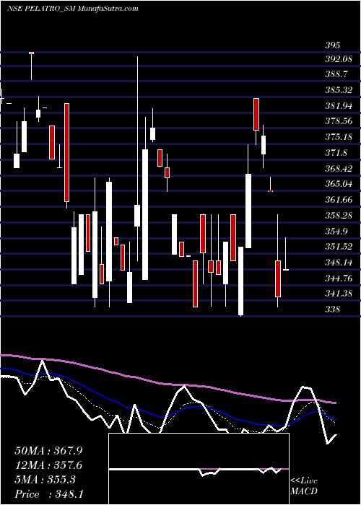The height and width of the screenshot is (505, 361).
Task: Click the 354.9 price axis label
Action: pyautogui.click(x=336, y=232)
